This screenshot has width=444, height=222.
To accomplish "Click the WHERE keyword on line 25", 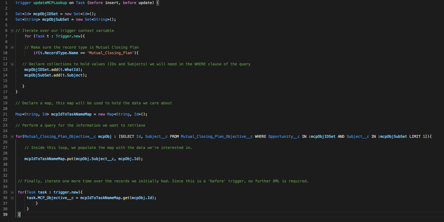I will [x=260, y=136].
